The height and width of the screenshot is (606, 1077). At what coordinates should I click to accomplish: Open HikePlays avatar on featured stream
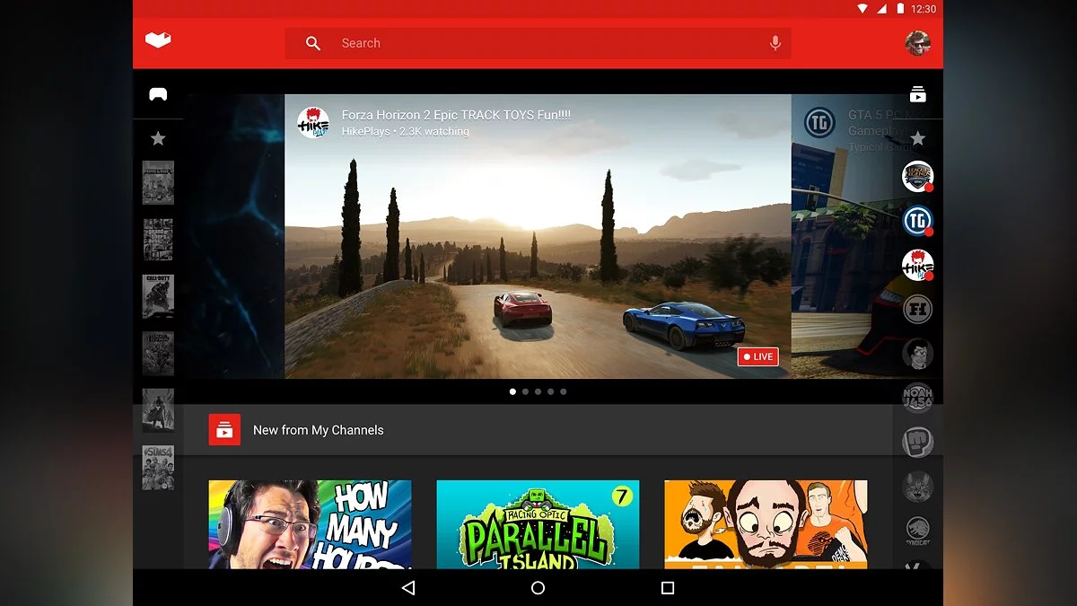313,122
